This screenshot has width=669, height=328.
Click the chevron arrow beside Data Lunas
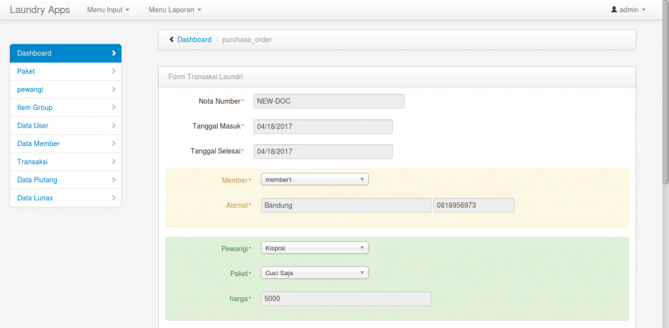coord(114,198)
